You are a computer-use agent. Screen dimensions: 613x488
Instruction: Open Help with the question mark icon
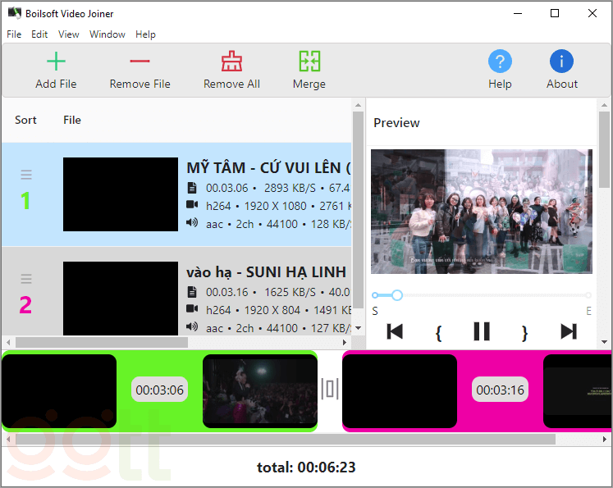tap(500, 62)
